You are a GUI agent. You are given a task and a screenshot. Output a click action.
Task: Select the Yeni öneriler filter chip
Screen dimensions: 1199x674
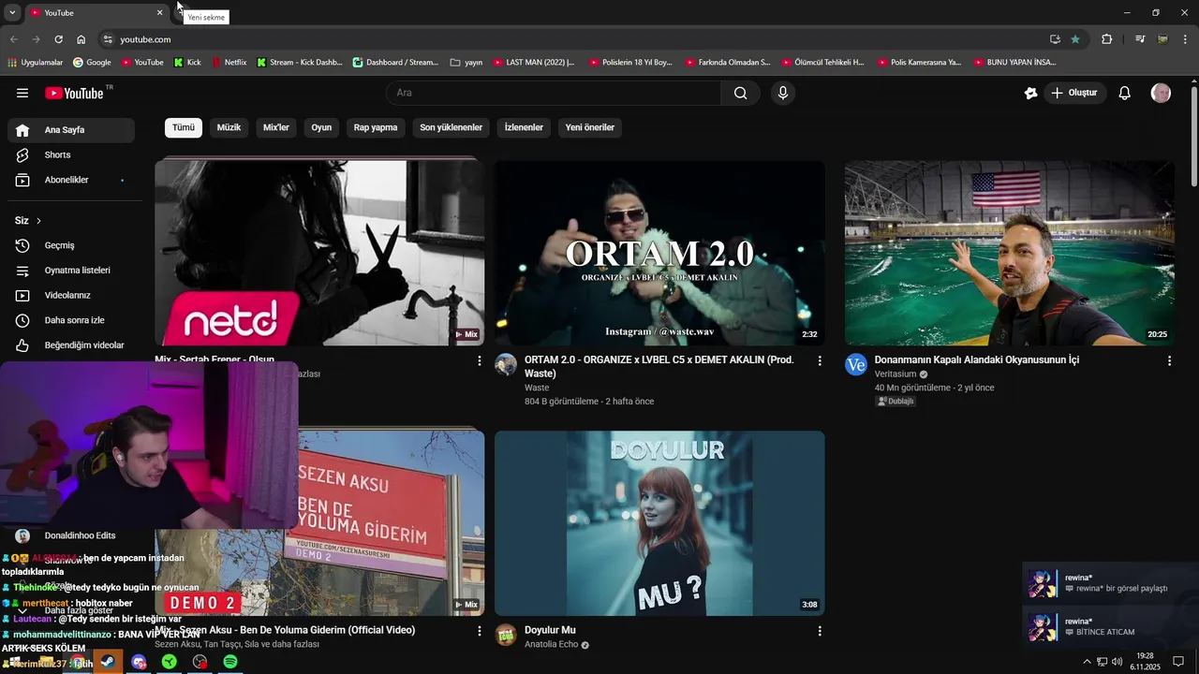click(x=590, y=127)
